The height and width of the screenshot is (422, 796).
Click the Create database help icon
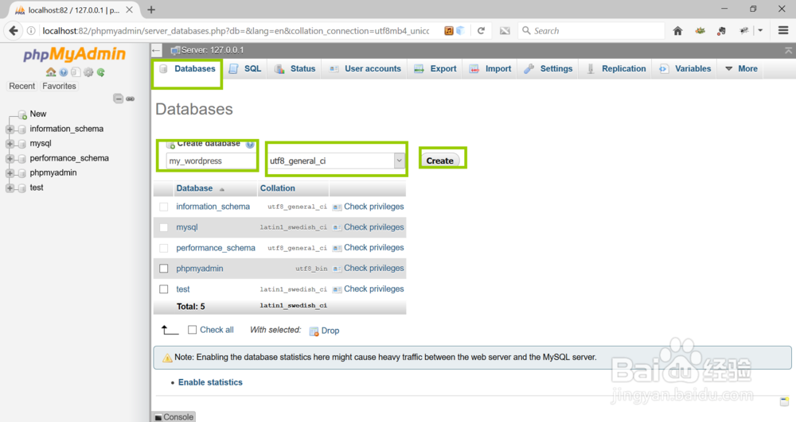[250, 145]
